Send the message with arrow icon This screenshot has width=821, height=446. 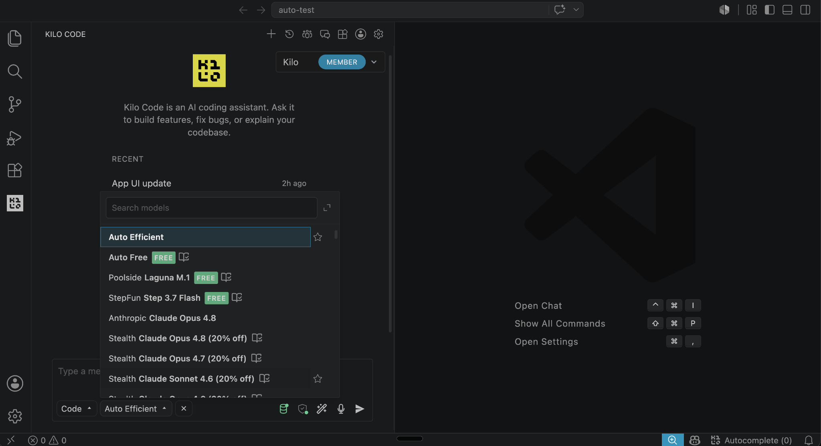tap(360, 409)
